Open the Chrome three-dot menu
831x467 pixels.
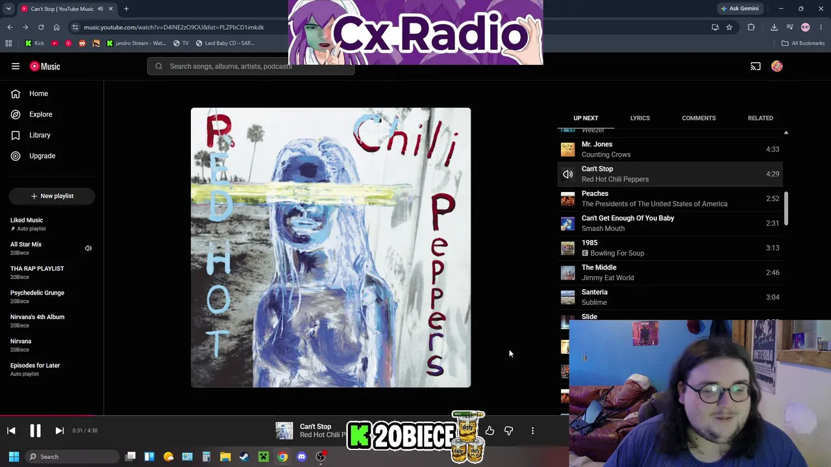pyautogui.click(x=822, y=27)
